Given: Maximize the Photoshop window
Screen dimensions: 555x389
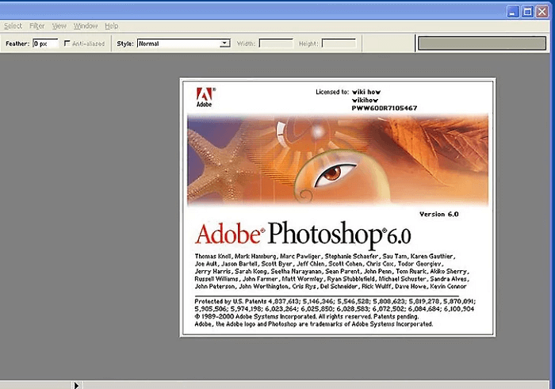Looking at the screenshot, I should [x=527, y=12].
